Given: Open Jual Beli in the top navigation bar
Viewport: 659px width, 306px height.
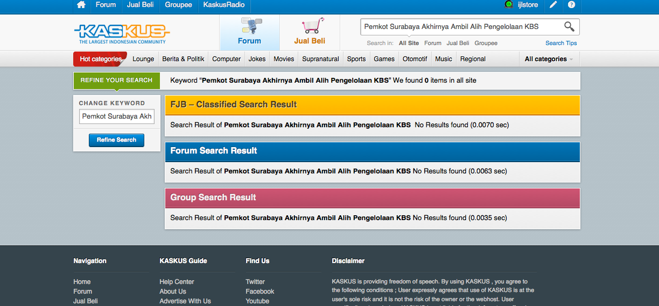Looking at the screenshot, I should point(141,5).
